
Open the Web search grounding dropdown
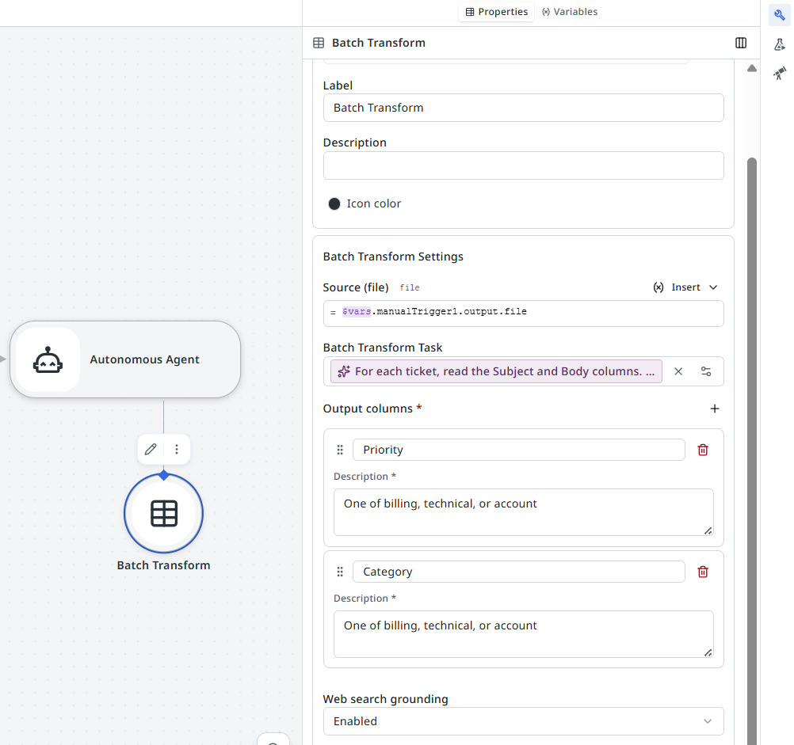[x=524, y=721]
